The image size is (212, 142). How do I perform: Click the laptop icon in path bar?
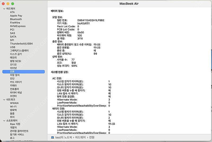tap(52, 138)
